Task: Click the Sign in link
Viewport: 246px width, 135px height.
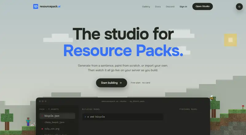Action: click(183, 6)
